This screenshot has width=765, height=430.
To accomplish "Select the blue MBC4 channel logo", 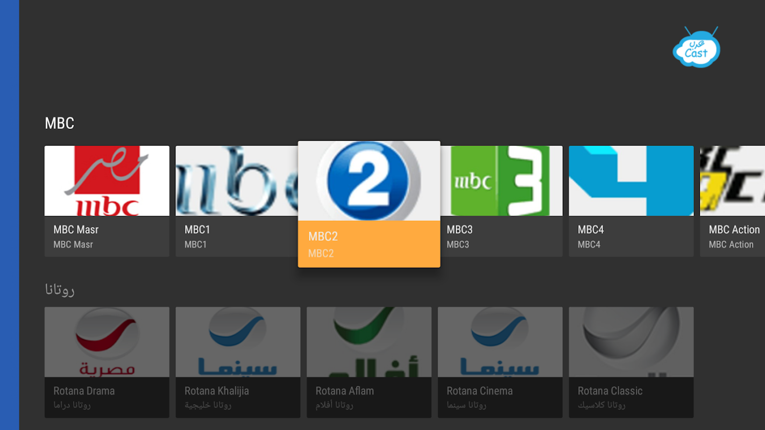I will pos(631,181).
